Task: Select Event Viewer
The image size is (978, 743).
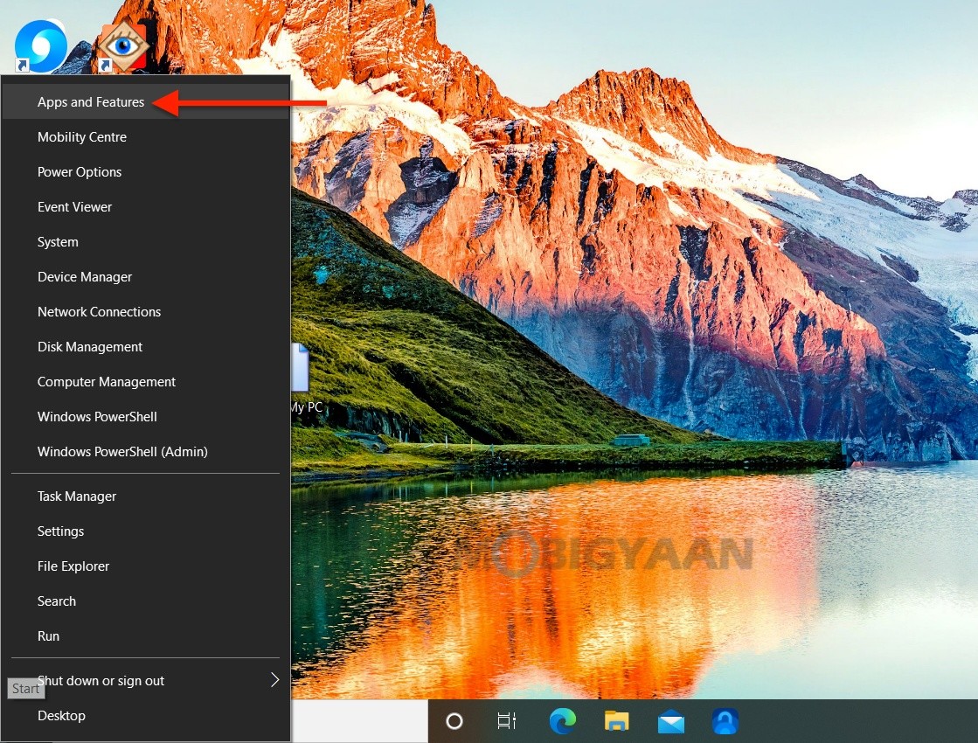Action: click(x=74, y=206)
